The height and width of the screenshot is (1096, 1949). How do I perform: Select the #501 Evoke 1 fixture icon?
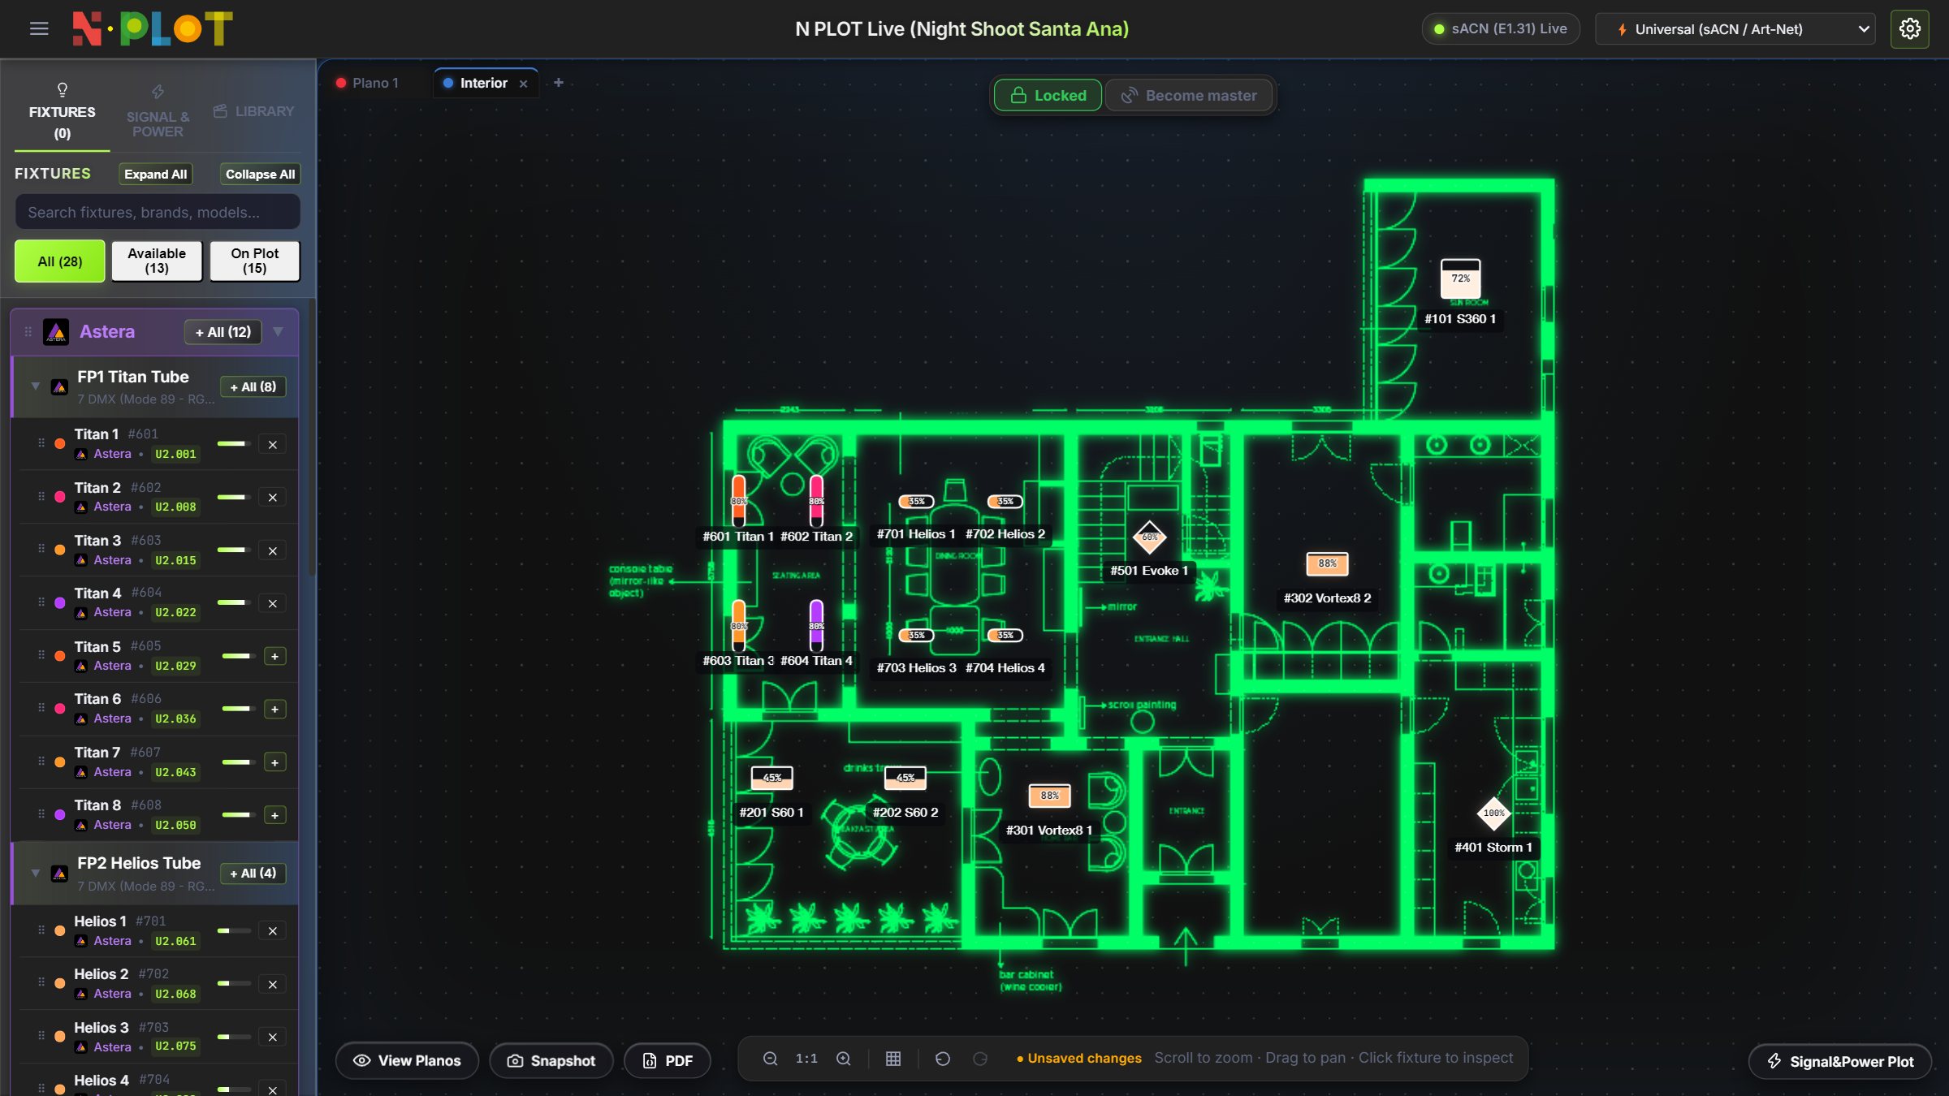pos(1149,537)
